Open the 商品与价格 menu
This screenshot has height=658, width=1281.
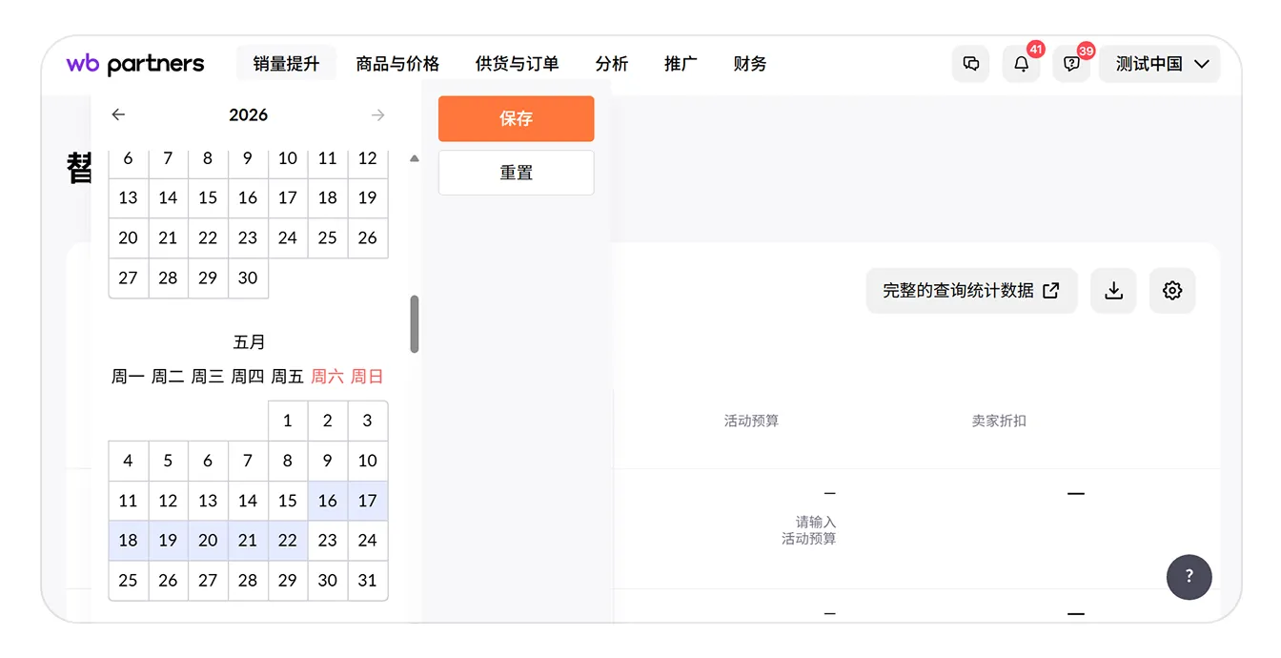click(x=397, y=64)
